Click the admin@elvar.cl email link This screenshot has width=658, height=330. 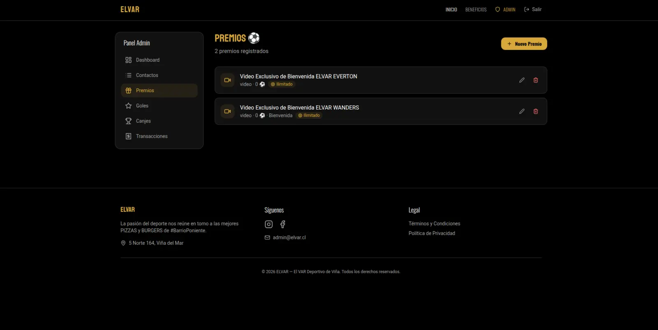tap(289, 237)
